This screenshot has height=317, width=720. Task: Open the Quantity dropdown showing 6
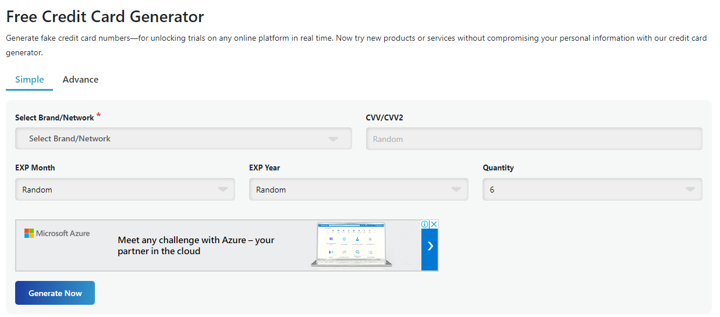tap(592, 190)
